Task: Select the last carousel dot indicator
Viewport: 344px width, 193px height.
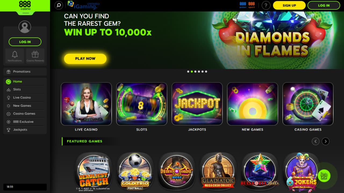Action: tap(206, 72)
